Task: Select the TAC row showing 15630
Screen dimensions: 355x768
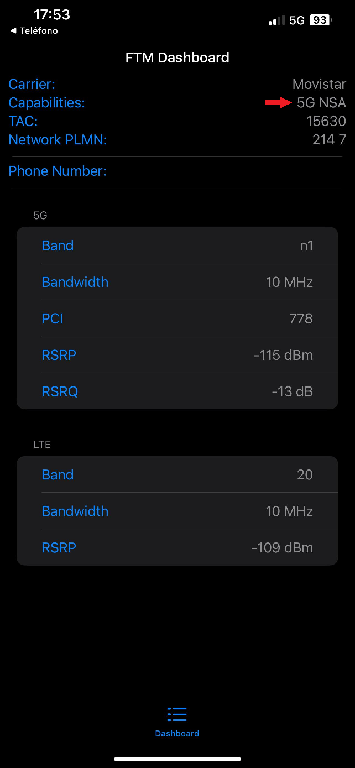Action: point(177,121)
